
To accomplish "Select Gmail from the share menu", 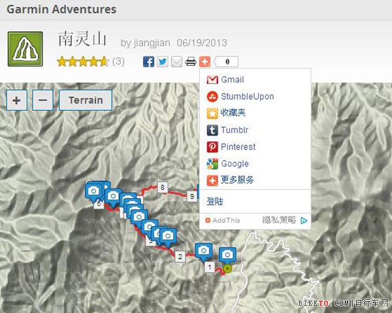I will tap(232, 80).
